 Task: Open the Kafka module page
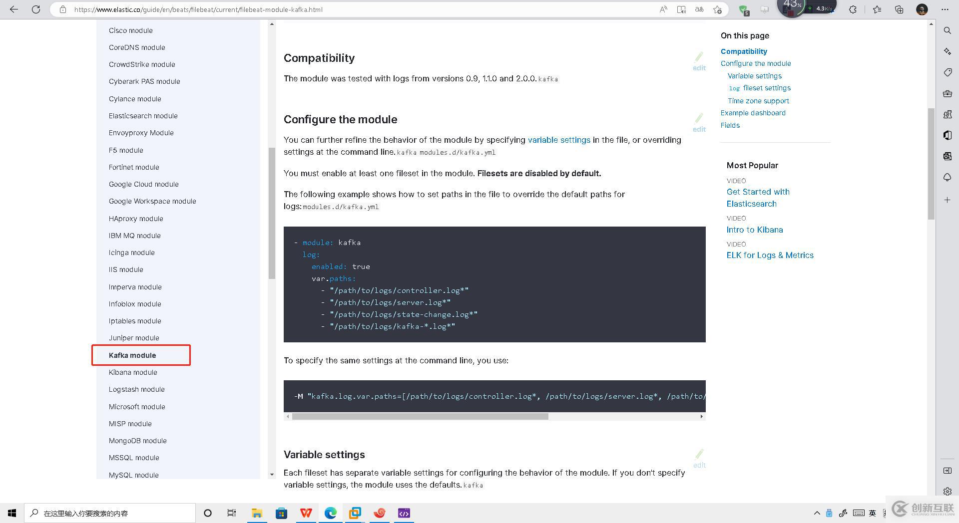point(132,355)
